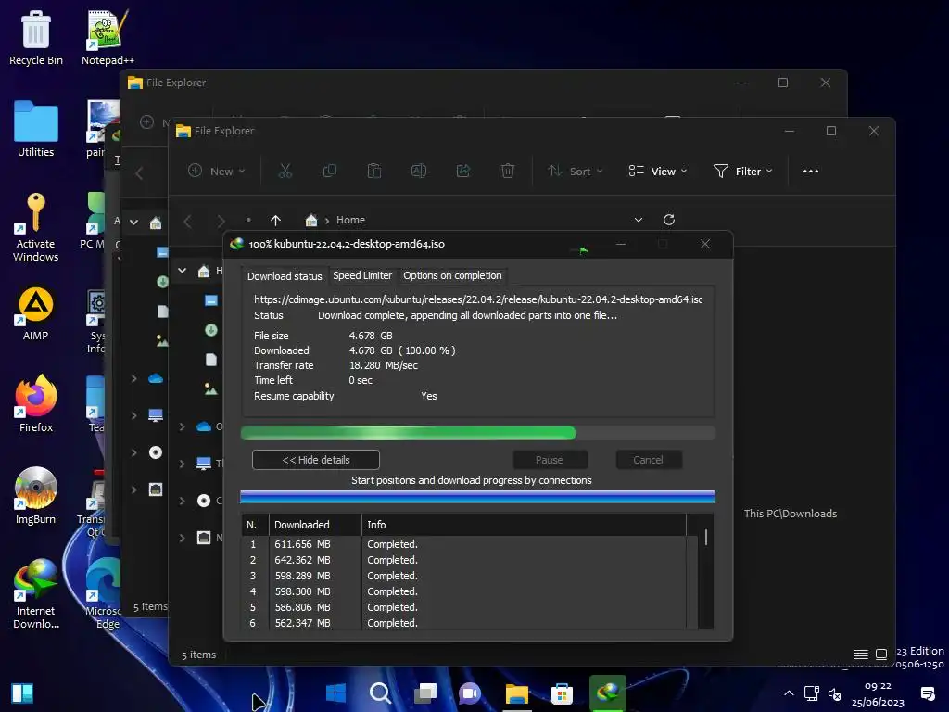Select the Activate Windows key icon
The height and width of the screenshot is (712, 949).
pos(36,226)
